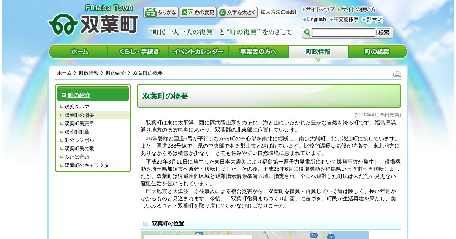Image resolution: width=456 pixels, height=239 pixels.
Task: Click the 双葉町の位置 section heading icon
Action: coord(146,223)
